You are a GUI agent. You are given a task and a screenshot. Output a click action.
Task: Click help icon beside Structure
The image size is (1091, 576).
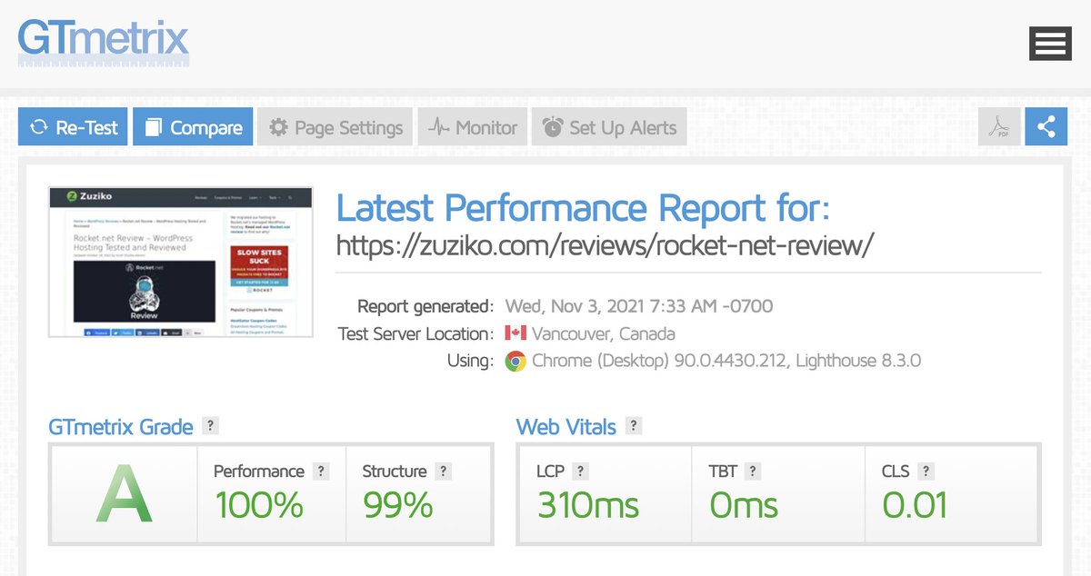(x=443, y=472)
